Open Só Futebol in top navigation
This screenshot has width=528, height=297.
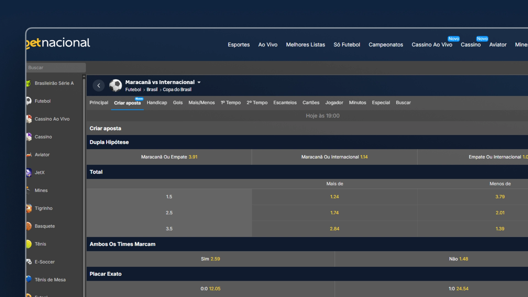pos(347,45)
